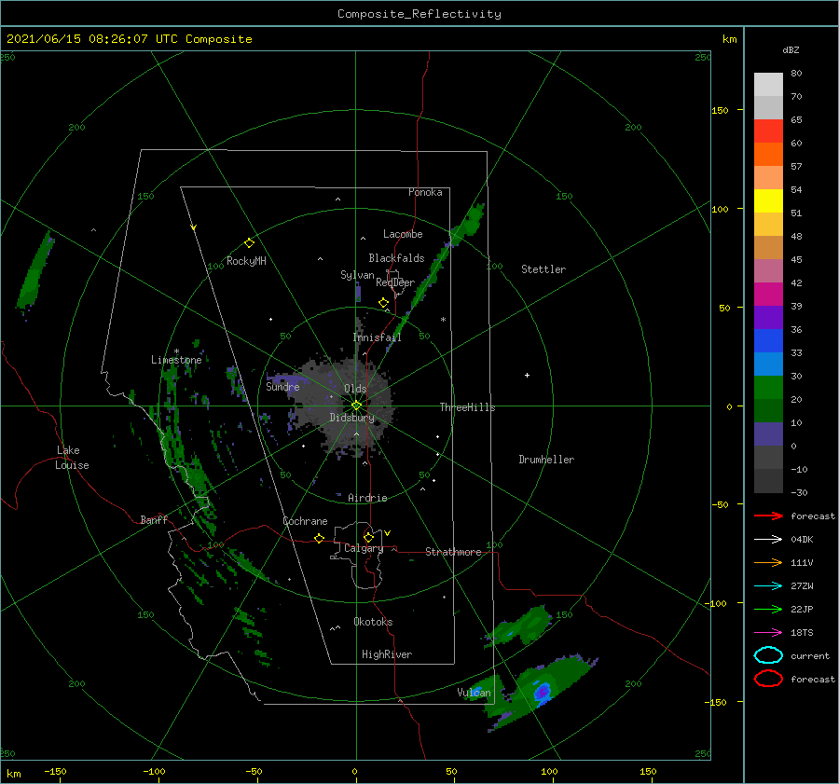Click the orange 111V arrow icon
Viewport: 839px width, 784px height.
[x=768, y=562]
